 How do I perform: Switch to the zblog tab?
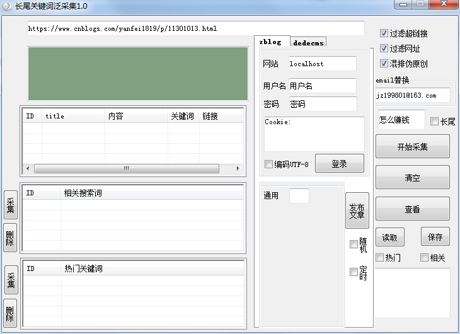[272, 42]
